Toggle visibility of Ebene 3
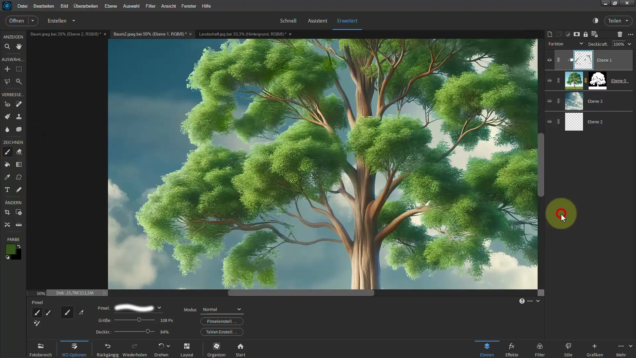 click(x=550, y=101)
